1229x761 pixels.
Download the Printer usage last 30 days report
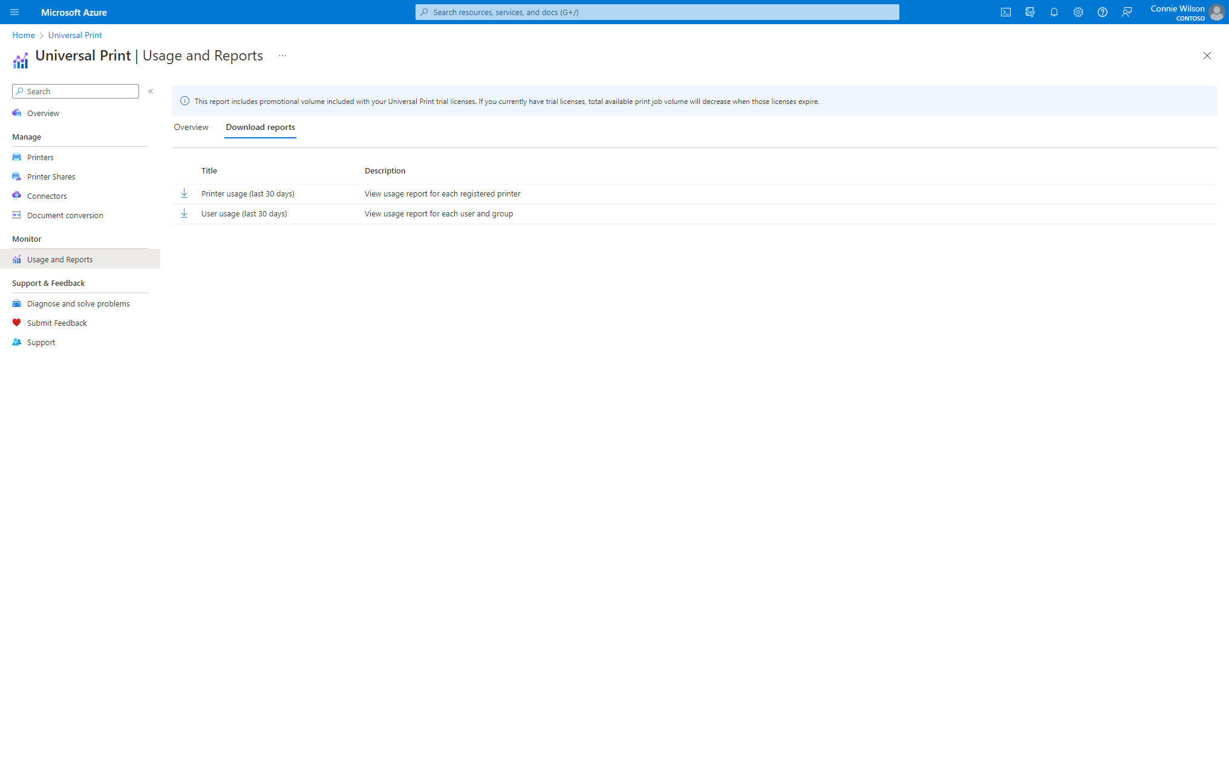point(184,193)
